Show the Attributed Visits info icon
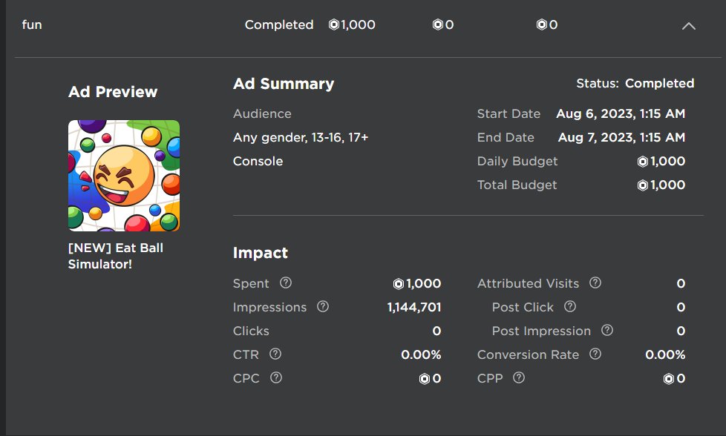The width and height of the screenshot is (726, 436). coord(595,283)
